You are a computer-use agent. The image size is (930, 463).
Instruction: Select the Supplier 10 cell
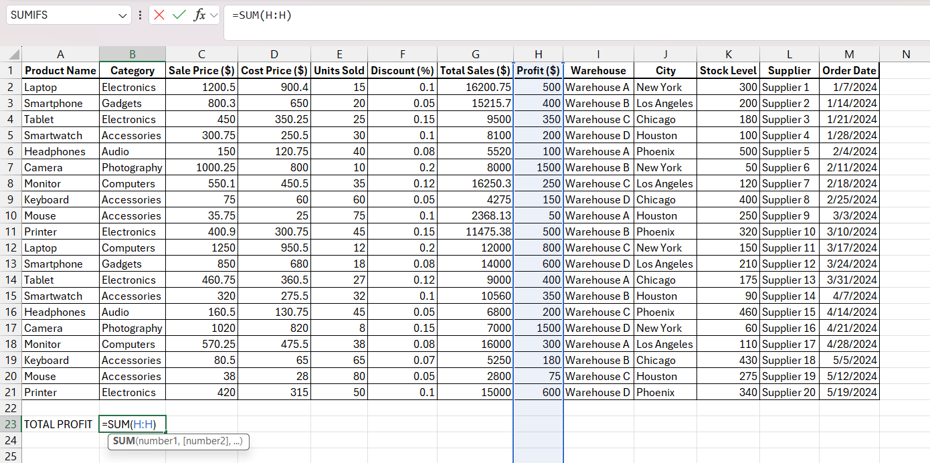pyautogui.click(x=789, y=231)
